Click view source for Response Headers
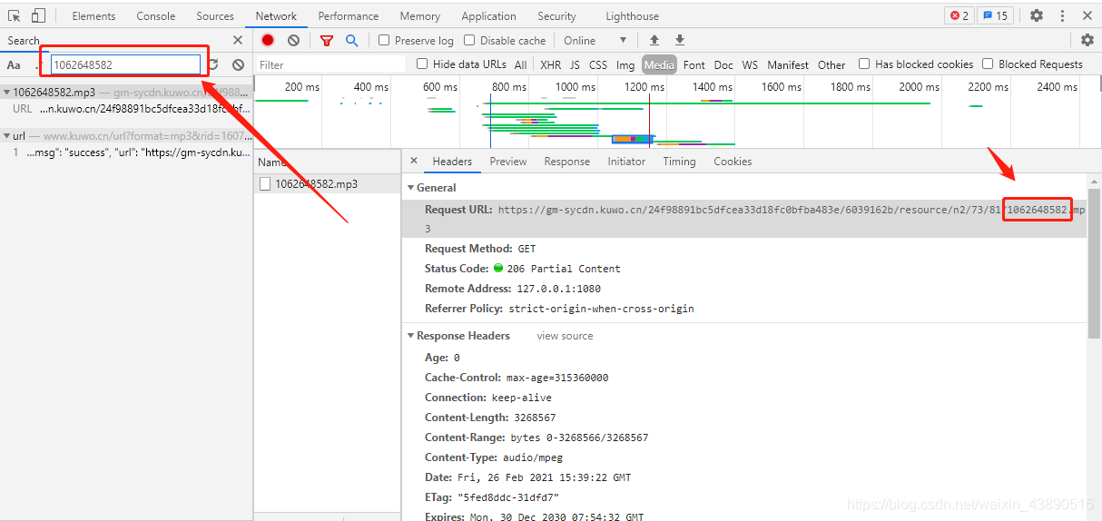 pyautogui.click(x=565, y=336)
